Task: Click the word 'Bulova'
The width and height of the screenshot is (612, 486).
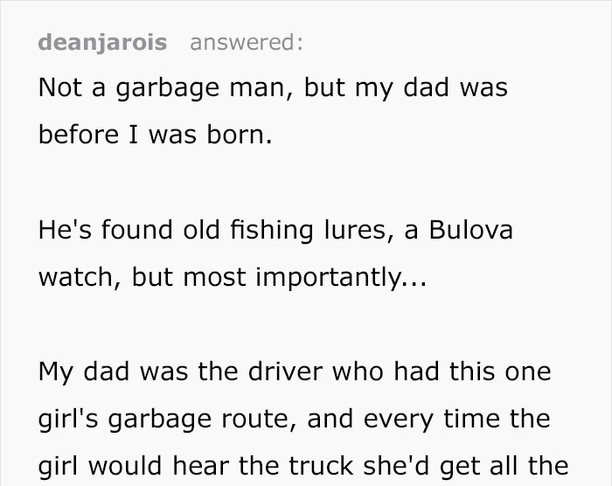Action: 469,231
